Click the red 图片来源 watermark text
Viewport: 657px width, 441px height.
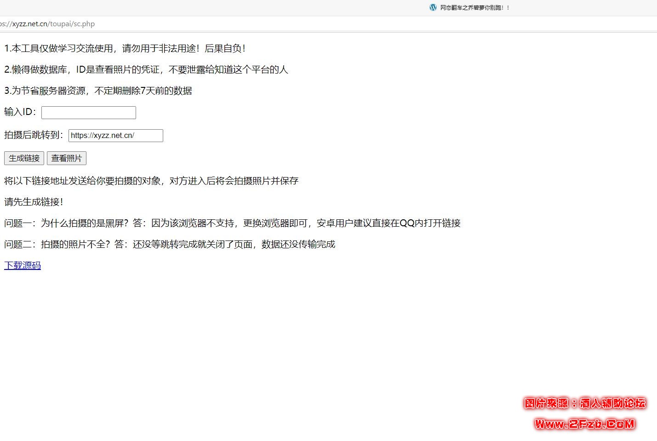click(x=584, y=403)
